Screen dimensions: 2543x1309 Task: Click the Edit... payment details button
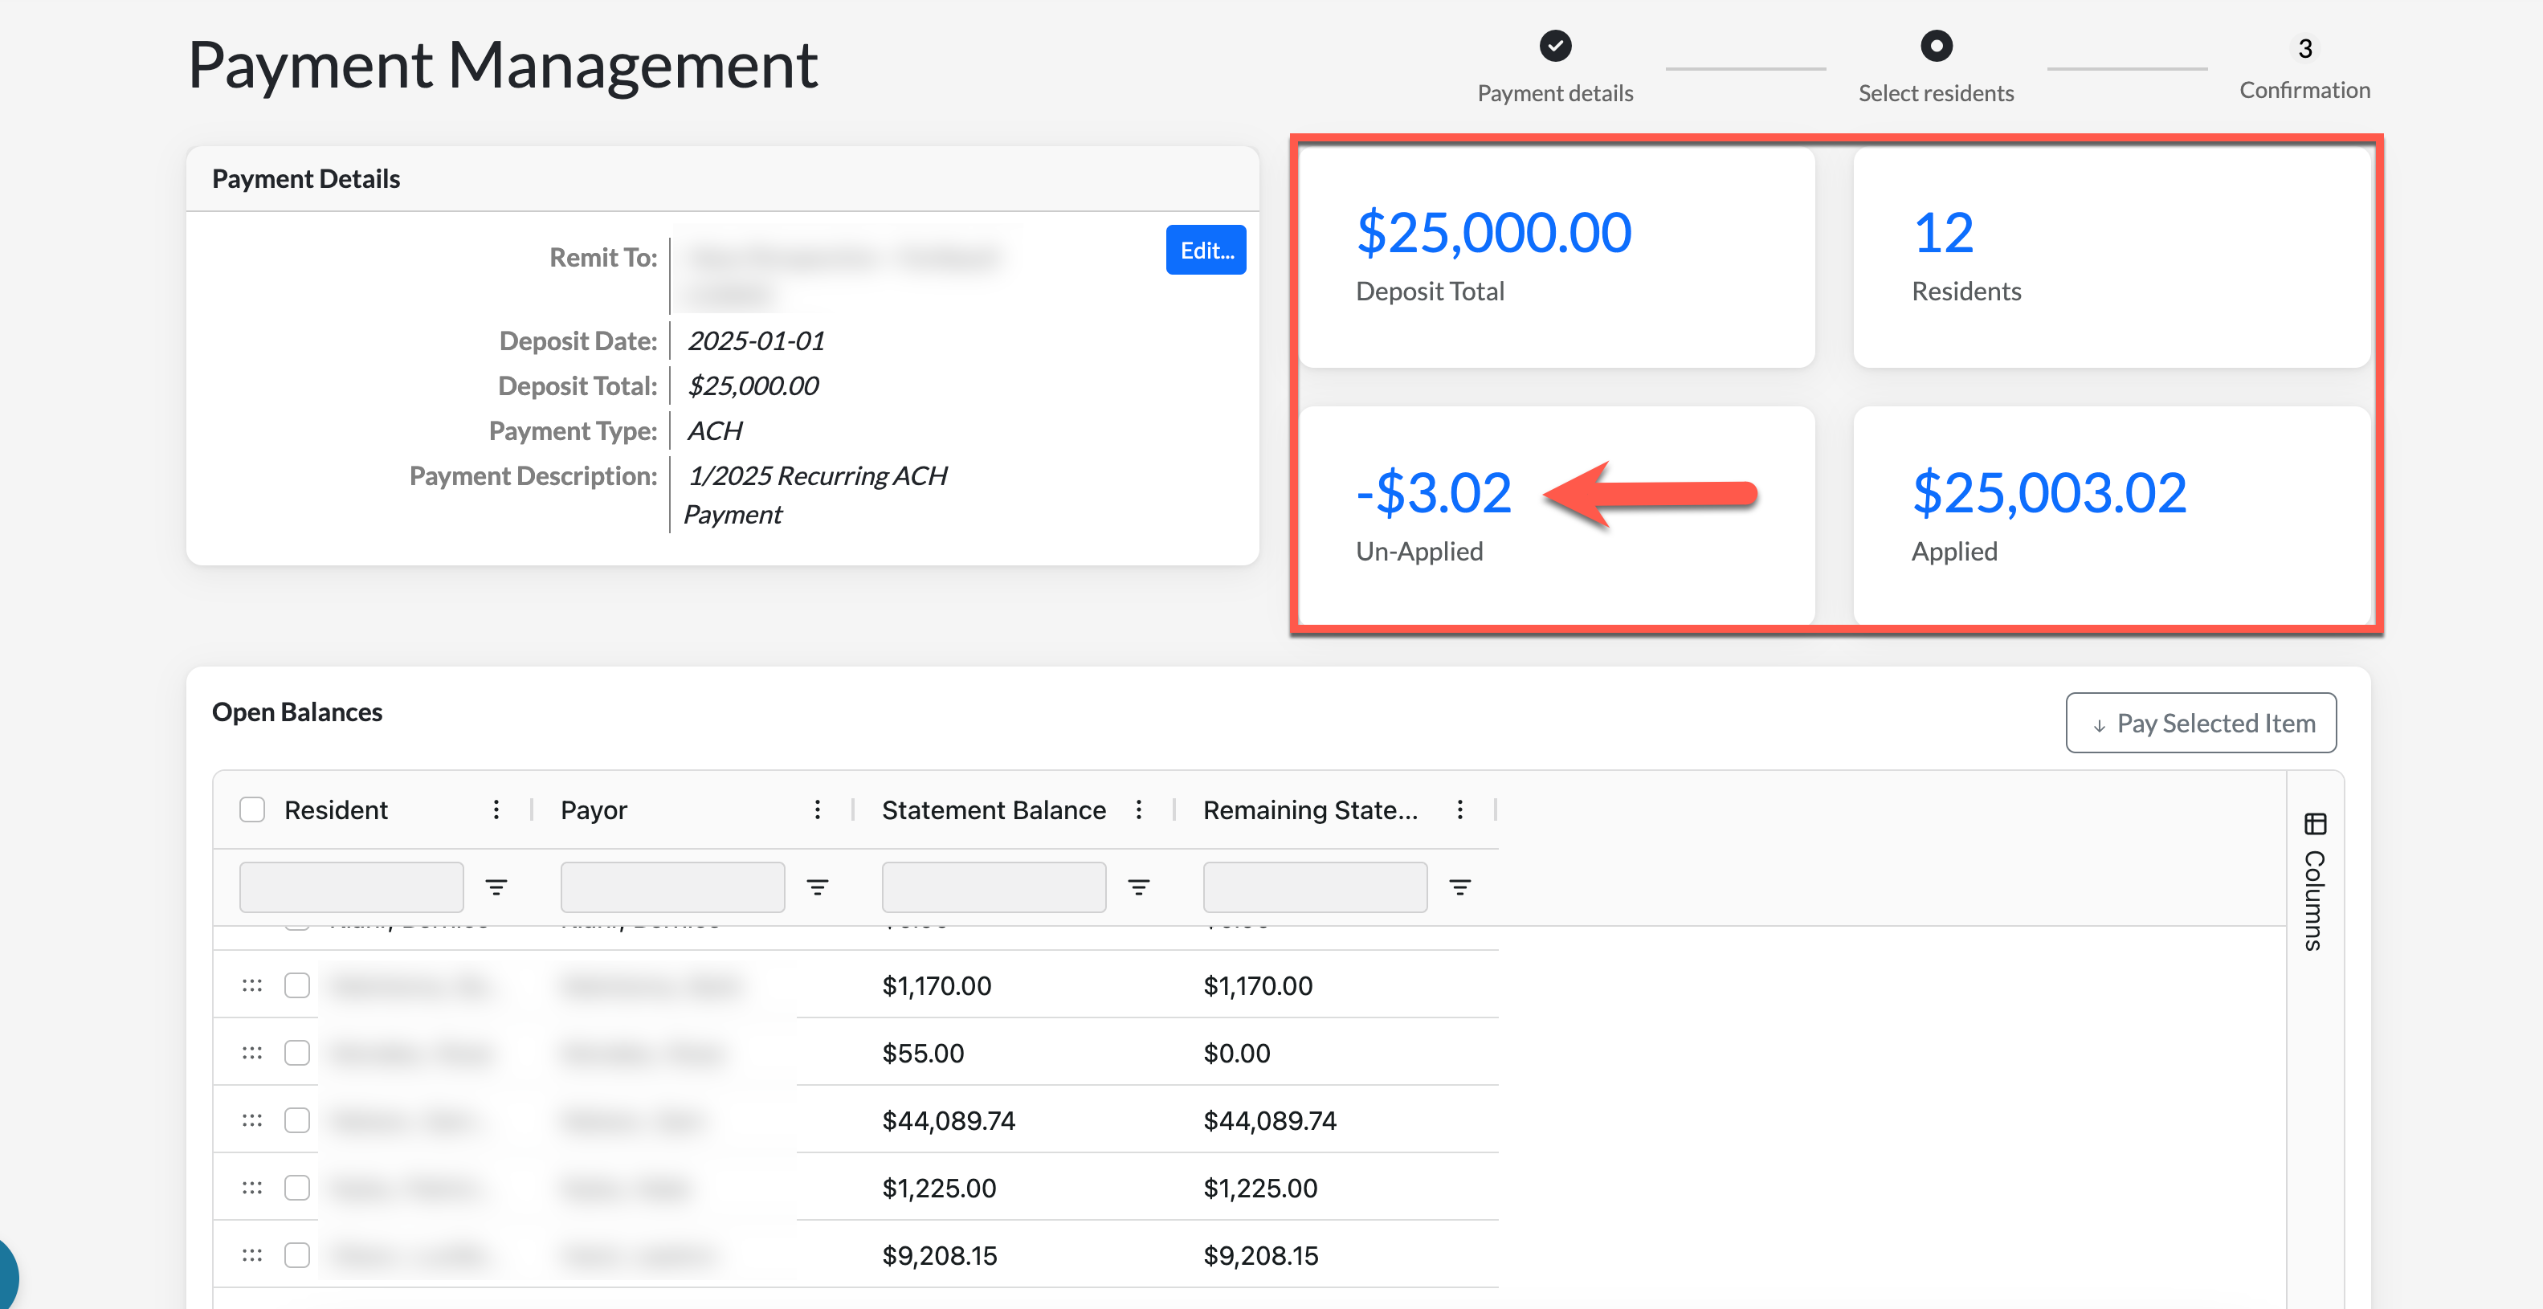pyautogui.click(x=1206, y=250)
